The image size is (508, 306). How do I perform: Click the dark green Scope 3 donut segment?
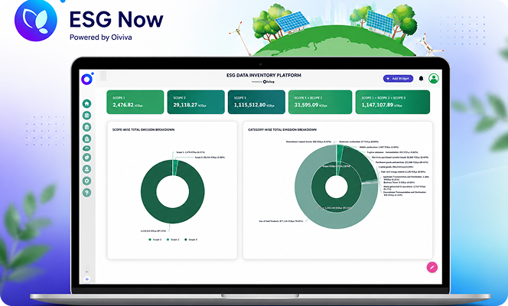173,216
